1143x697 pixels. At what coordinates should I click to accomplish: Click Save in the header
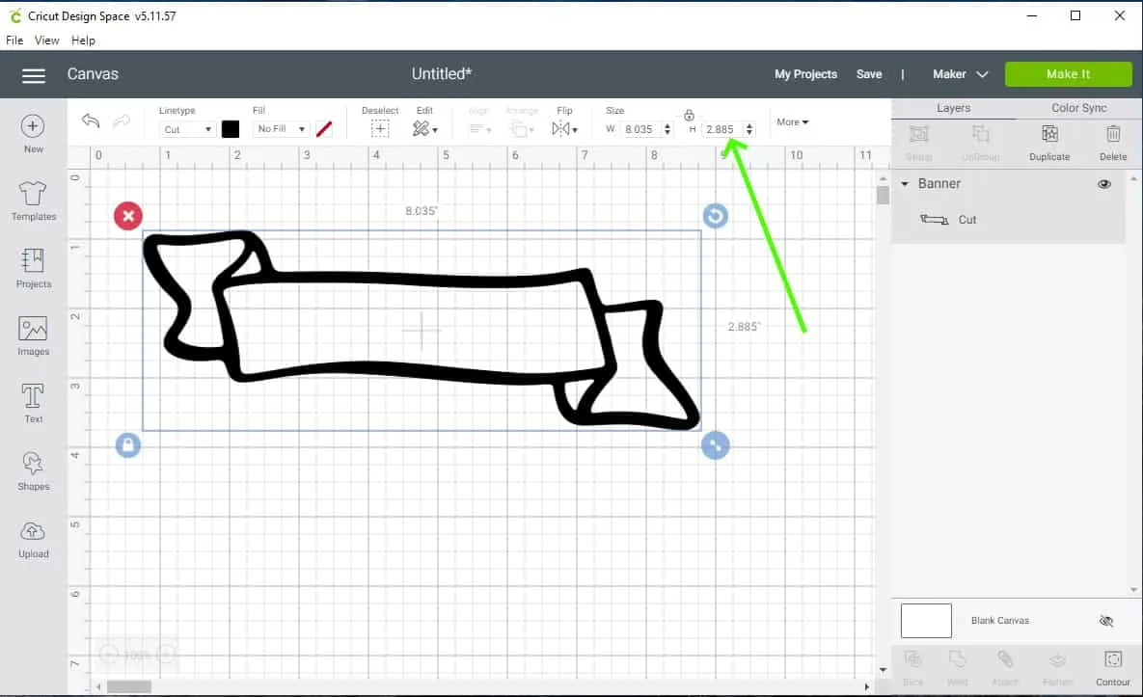pyautogui.click(x=869, y=74)
